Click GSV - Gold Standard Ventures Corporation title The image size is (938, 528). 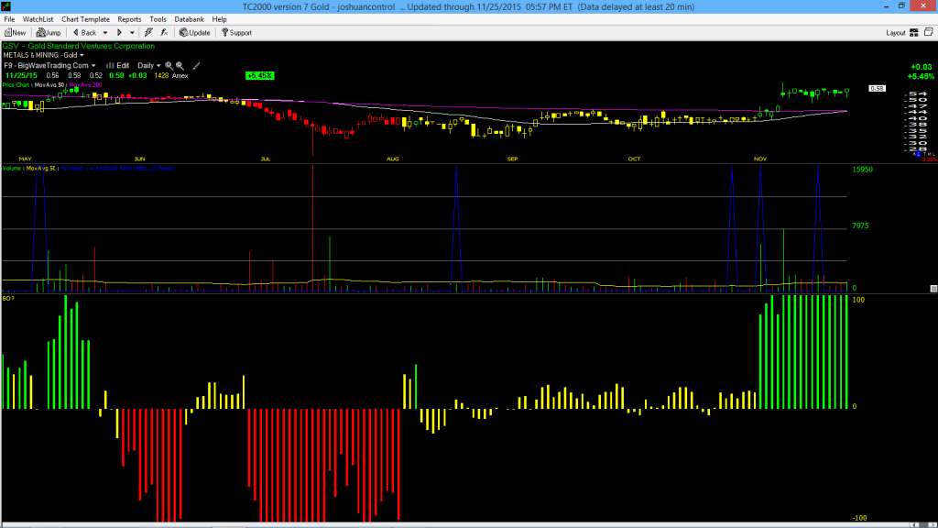point(79,46)
